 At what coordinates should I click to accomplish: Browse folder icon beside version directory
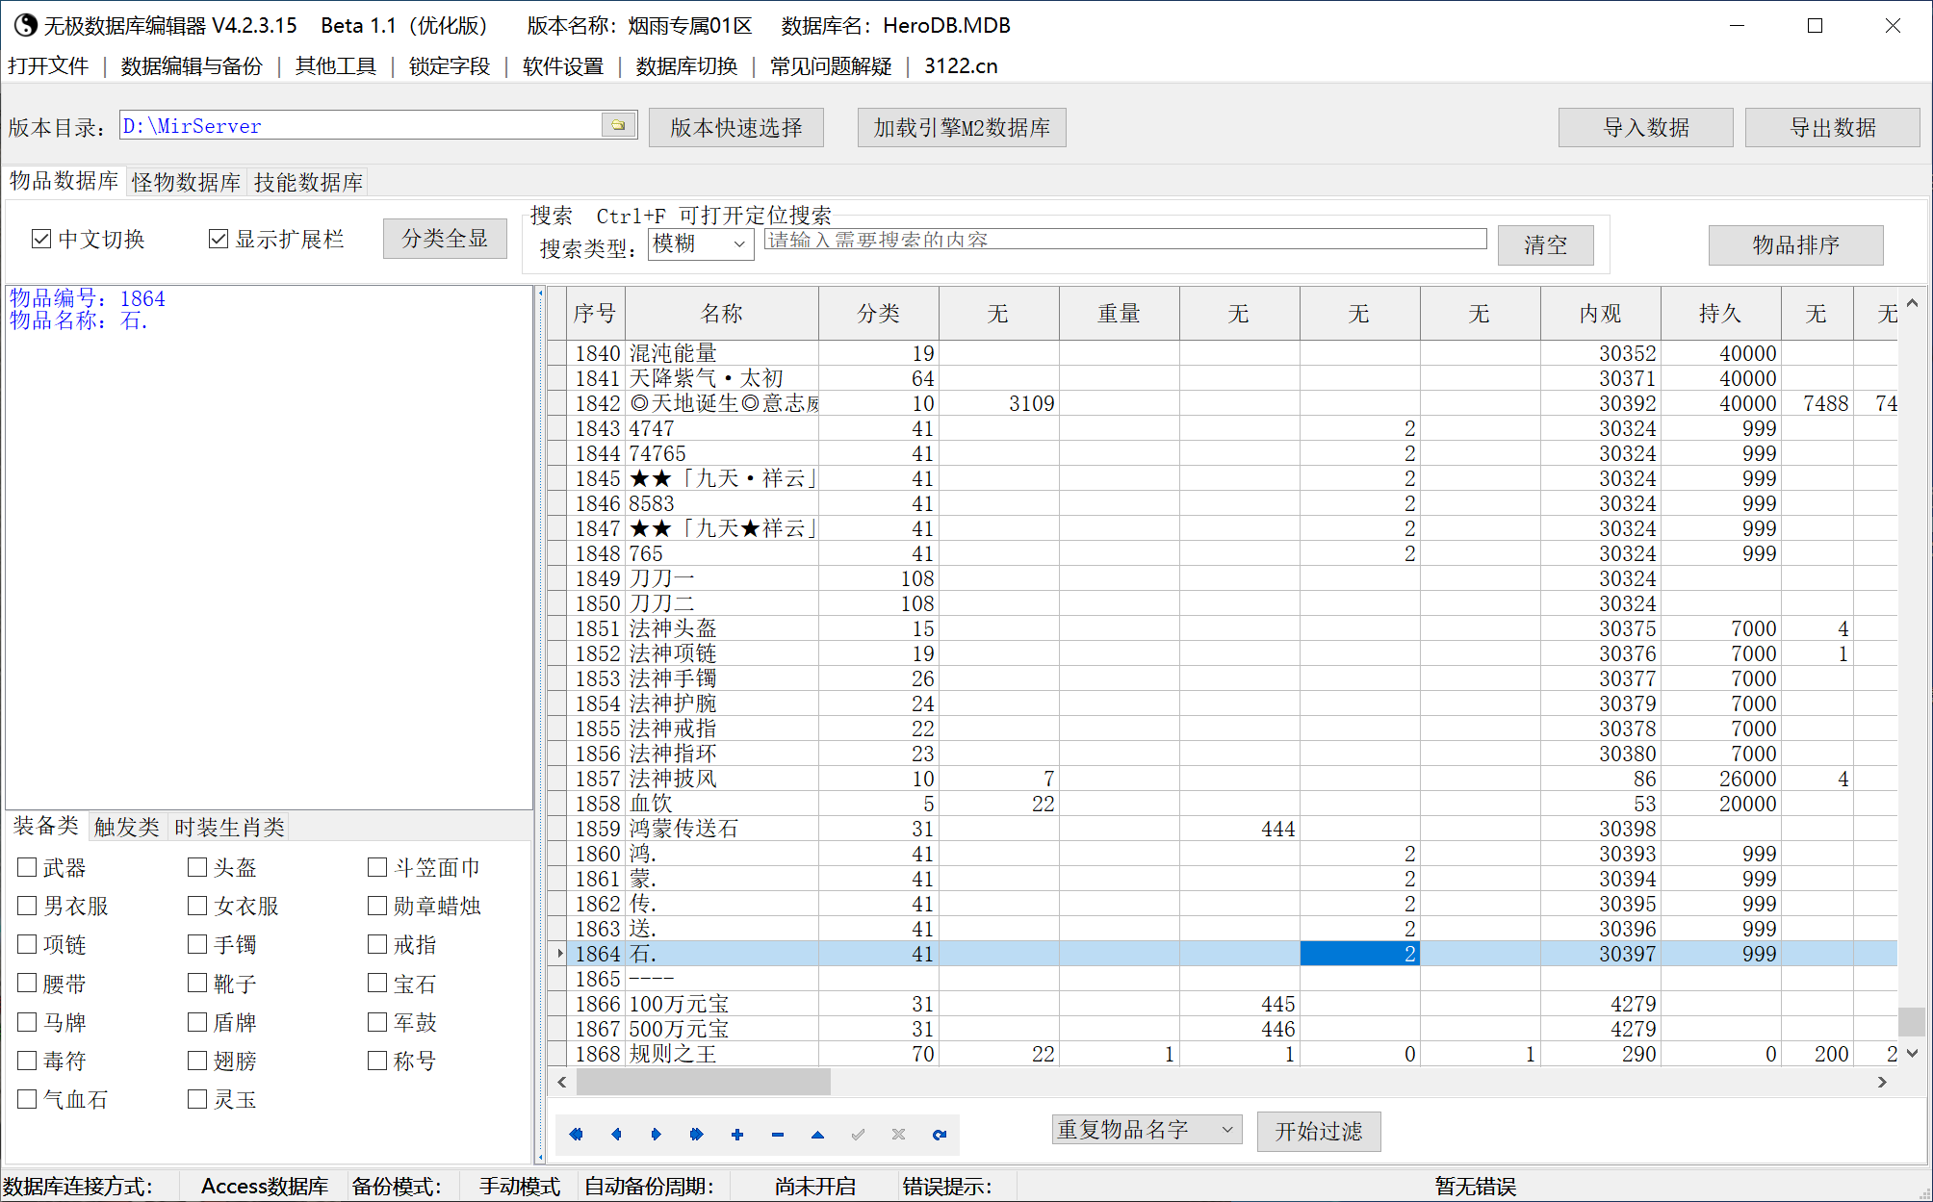pyautogui.click(x=618, y=125)
